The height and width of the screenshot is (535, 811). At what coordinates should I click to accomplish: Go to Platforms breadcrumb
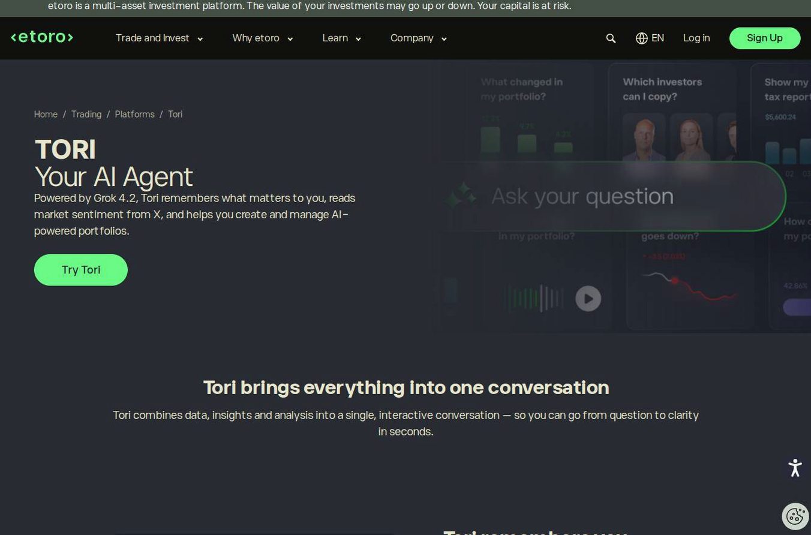pos(134,114)
